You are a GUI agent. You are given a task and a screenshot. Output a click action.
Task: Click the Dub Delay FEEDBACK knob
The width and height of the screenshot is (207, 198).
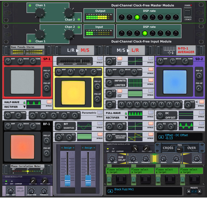145,159
